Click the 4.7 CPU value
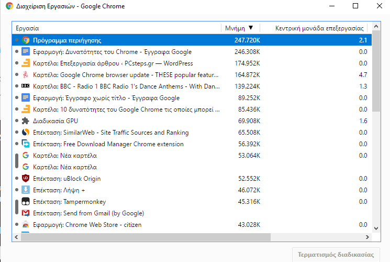390x262 pixels. pos(363,75)
